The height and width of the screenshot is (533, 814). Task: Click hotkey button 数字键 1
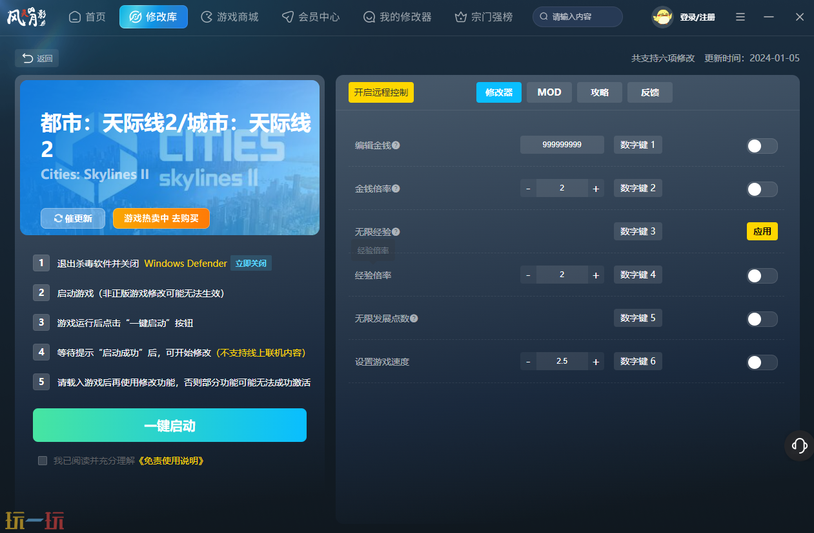tap(638, 145)
